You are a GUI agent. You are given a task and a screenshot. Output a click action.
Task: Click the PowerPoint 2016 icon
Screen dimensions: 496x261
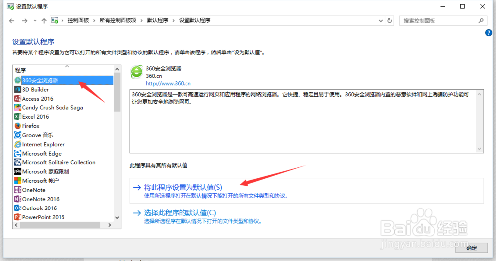[x=18, y=217]
